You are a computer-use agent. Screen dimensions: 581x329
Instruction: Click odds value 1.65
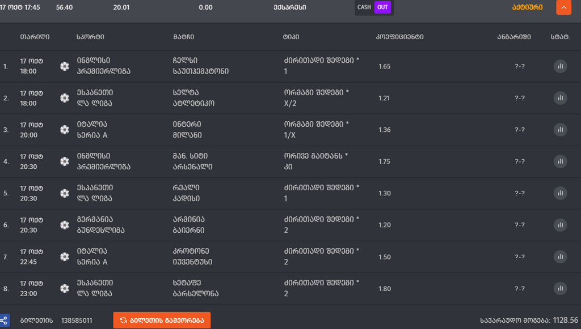click(384, 67)
